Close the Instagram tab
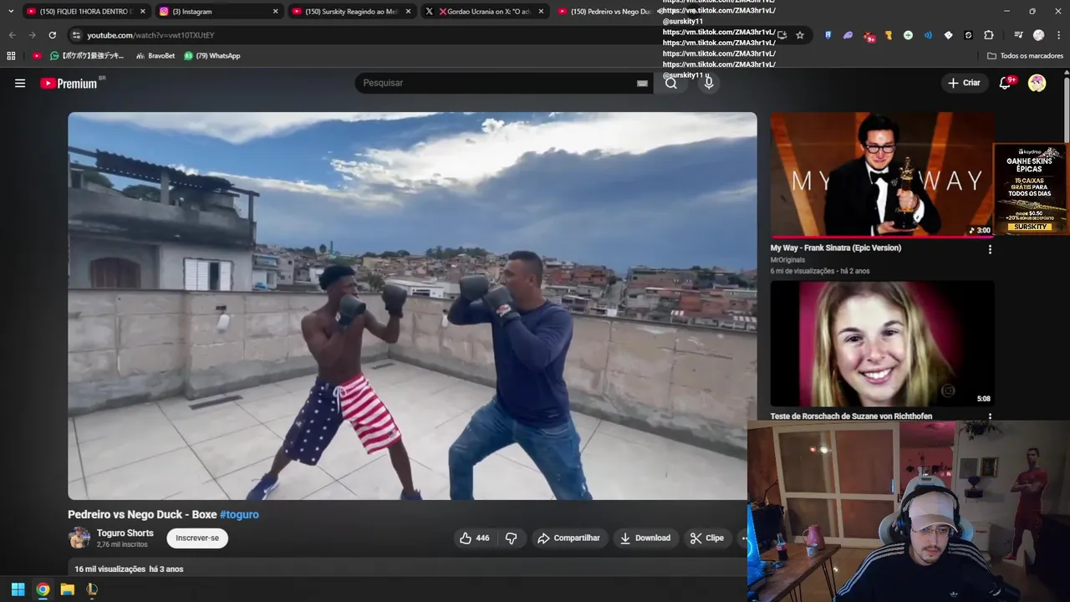The height and width of the screenshot is (602, 1070). click(x=276, y=12)
